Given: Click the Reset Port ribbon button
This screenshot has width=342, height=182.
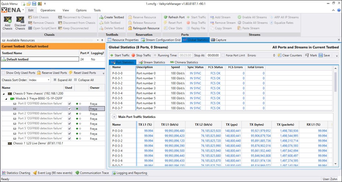Looking at the screenshot, I should click(173, 23).
